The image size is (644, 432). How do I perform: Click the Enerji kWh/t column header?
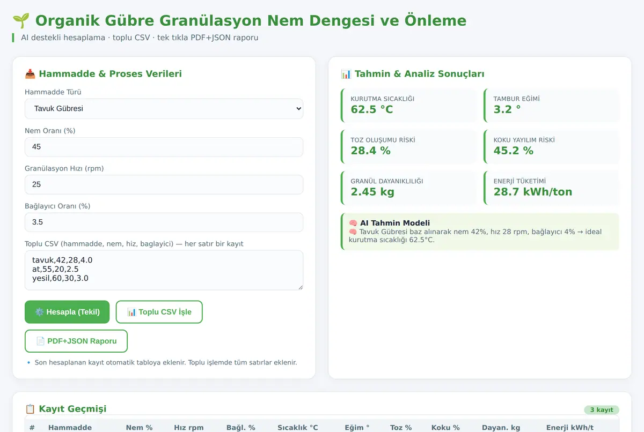click(570, 427)
